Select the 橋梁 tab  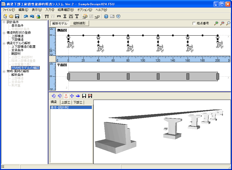point(54,102)
